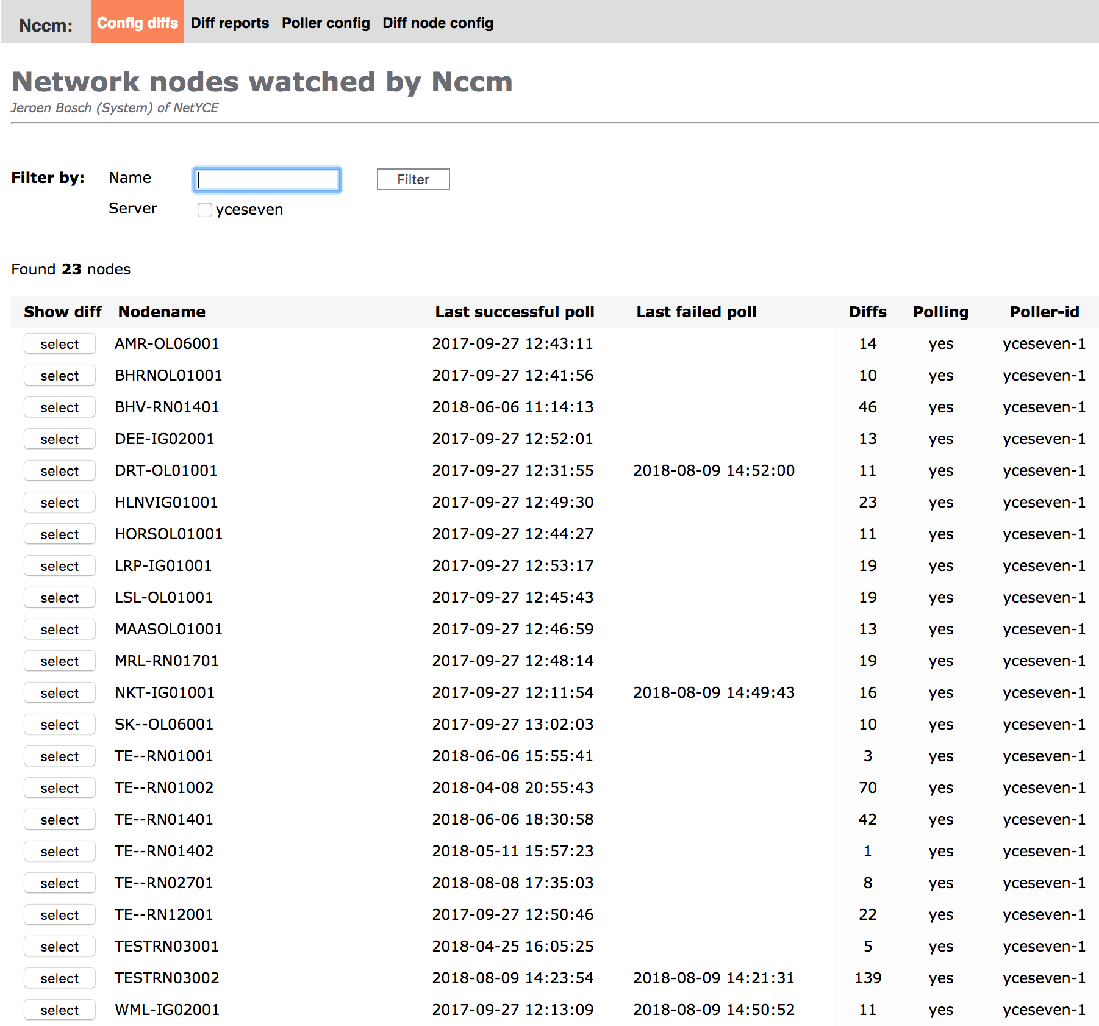1099x1026 pixels.
Task: Open the Poller config tab
Action: coord(325,23)
